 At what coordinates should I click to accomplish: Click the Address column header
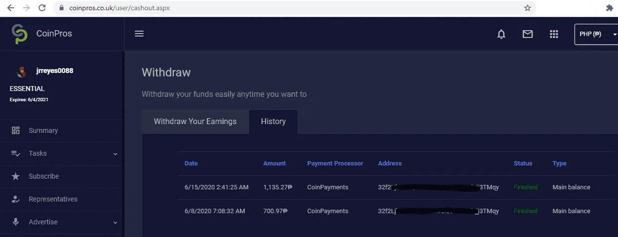click(390, 164)
